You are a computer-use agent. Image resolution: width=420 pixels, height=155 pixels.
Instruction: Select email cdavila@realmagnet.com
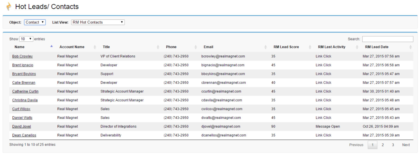[x=222, y=100]
